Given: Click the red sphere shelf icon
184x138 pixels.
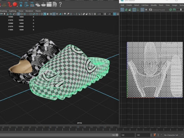Looking at the screenshot, I should 15,5.
